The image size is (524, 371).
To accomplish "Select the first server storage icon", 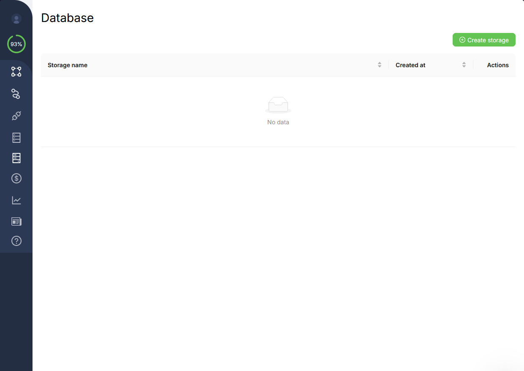I will tap(16, 137).
